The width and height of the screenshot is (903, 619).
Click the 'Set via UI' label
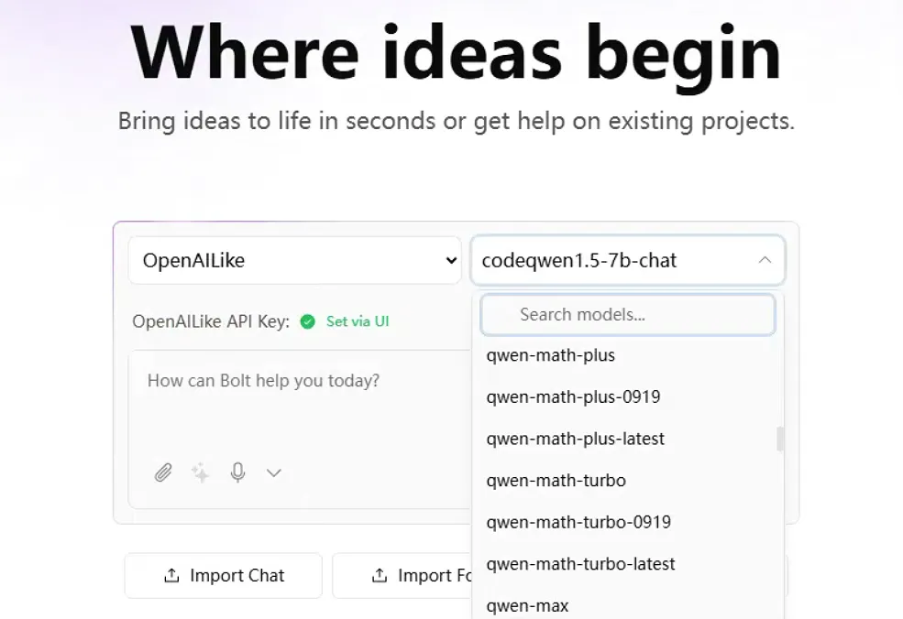(358, 321)
